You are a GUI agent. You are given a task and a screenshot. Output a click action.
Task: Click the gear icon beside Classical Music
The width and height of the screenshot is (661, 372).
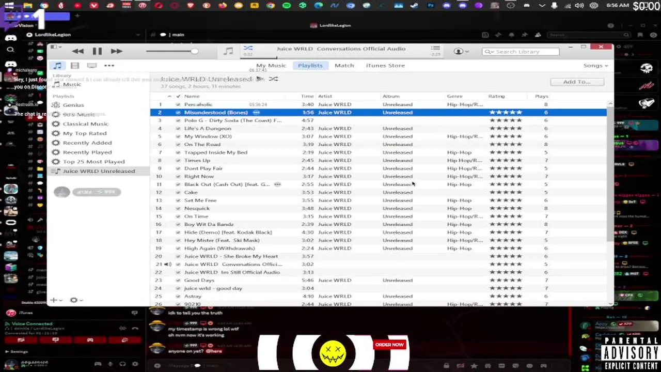[x=56, y=124]
